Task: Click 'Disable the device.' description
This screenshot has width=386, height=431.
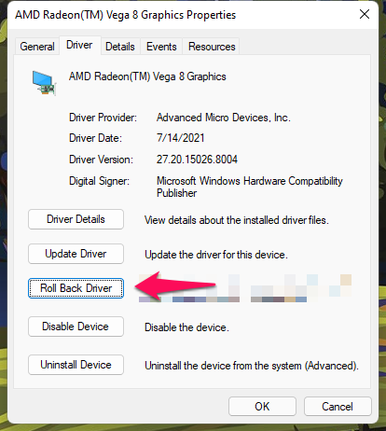Action: (186, 327)
